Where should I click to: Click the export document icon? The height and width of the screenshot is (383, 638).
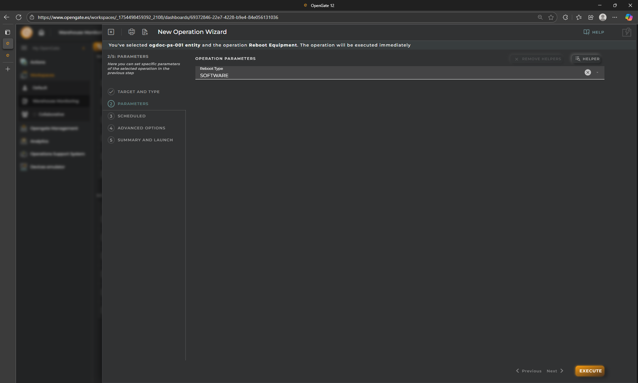tap(145, 32)
